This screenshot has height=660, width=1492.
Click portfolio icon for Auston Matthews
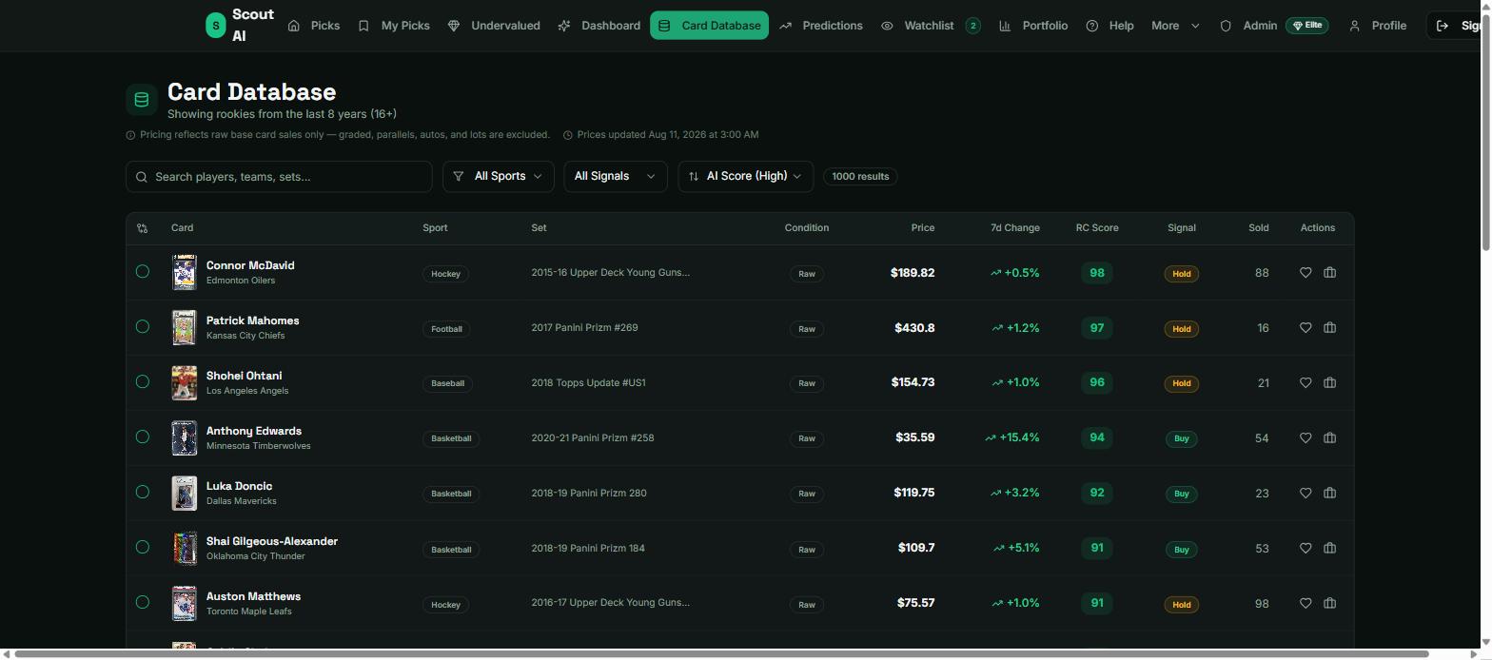tap(1330, 604)
